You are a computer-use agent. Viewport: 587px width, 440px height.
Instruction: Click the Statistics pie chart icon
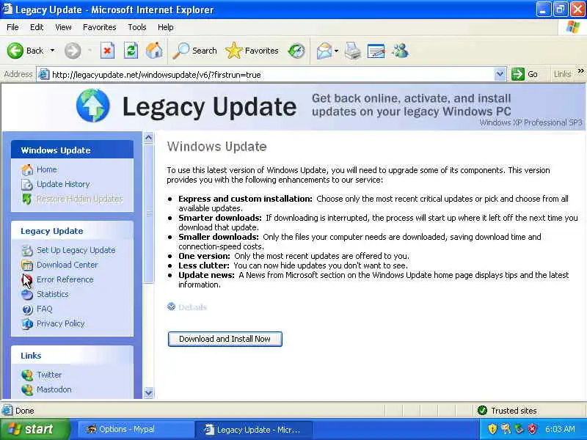click(27, 295)
